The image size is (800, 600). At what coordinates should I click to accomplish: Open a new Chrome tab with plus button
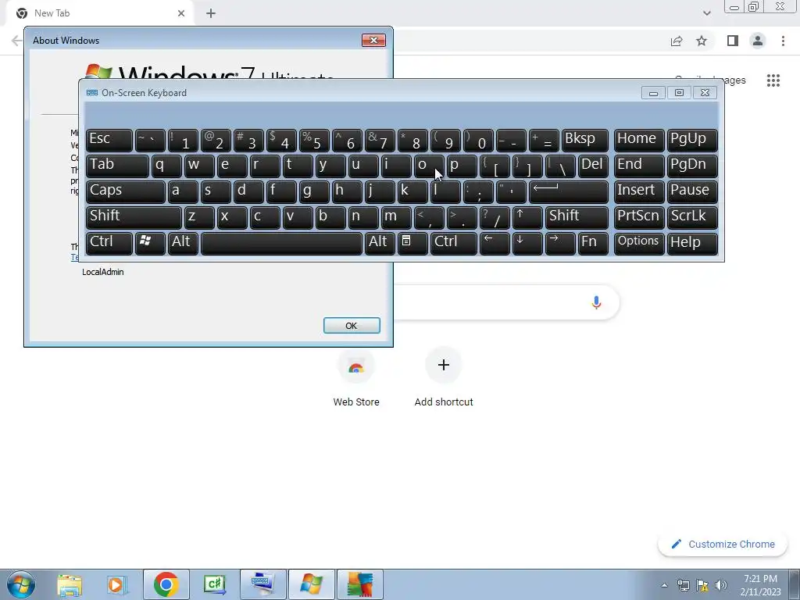(211, 13)
